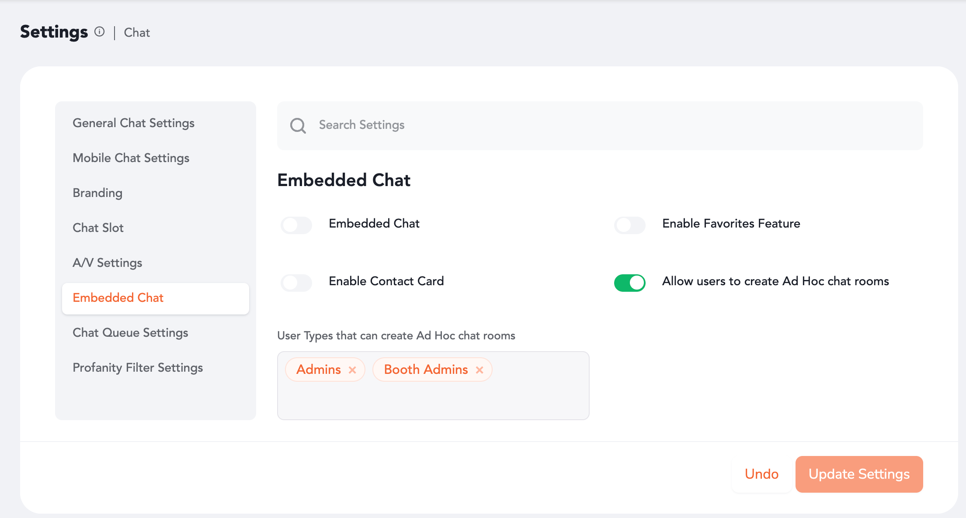Click the Search Settings field

[612, 125]
